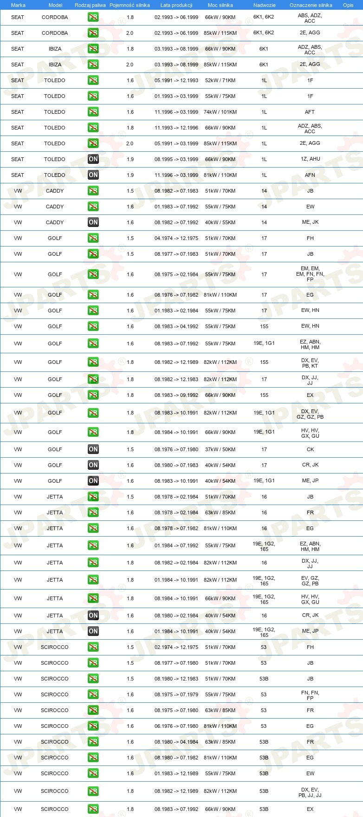Select production years 08.1975 -> 07.1979 cell
This screenshot has height=817, width=363.
pos(176,694)
